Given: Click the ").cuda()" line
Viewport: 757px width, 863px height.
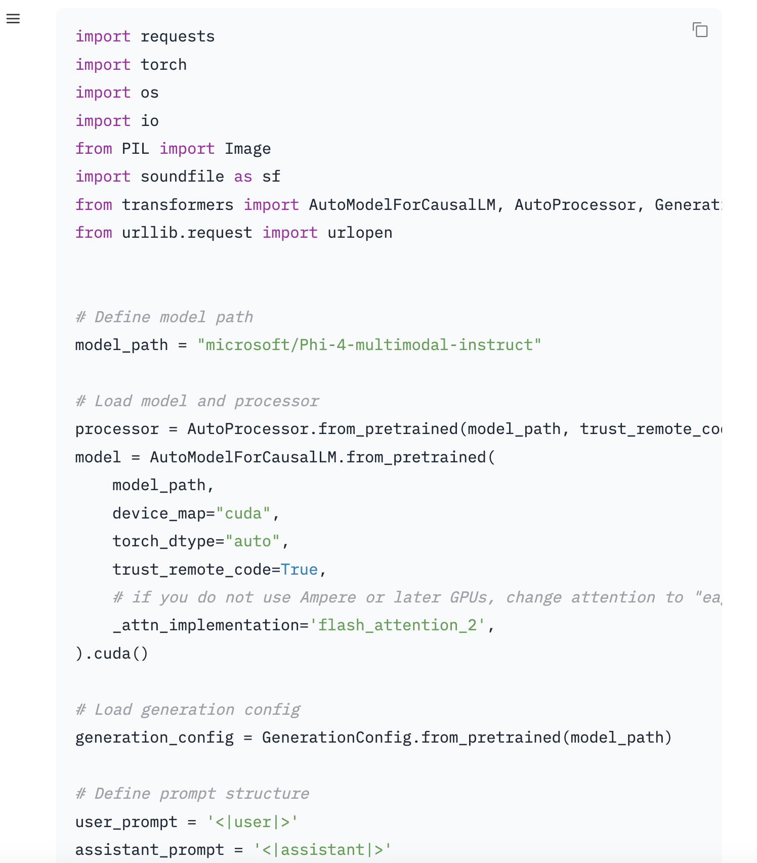Looking at the screenshot, I should click(112, 654).
